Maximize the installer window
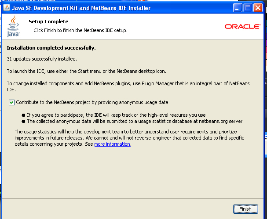The height and width of the screenshot is (219, 267). (x=247, y=8)
